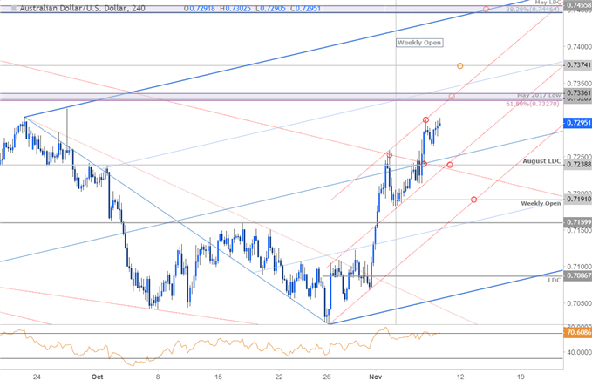Click the open value O0.72918

point(200,8)
